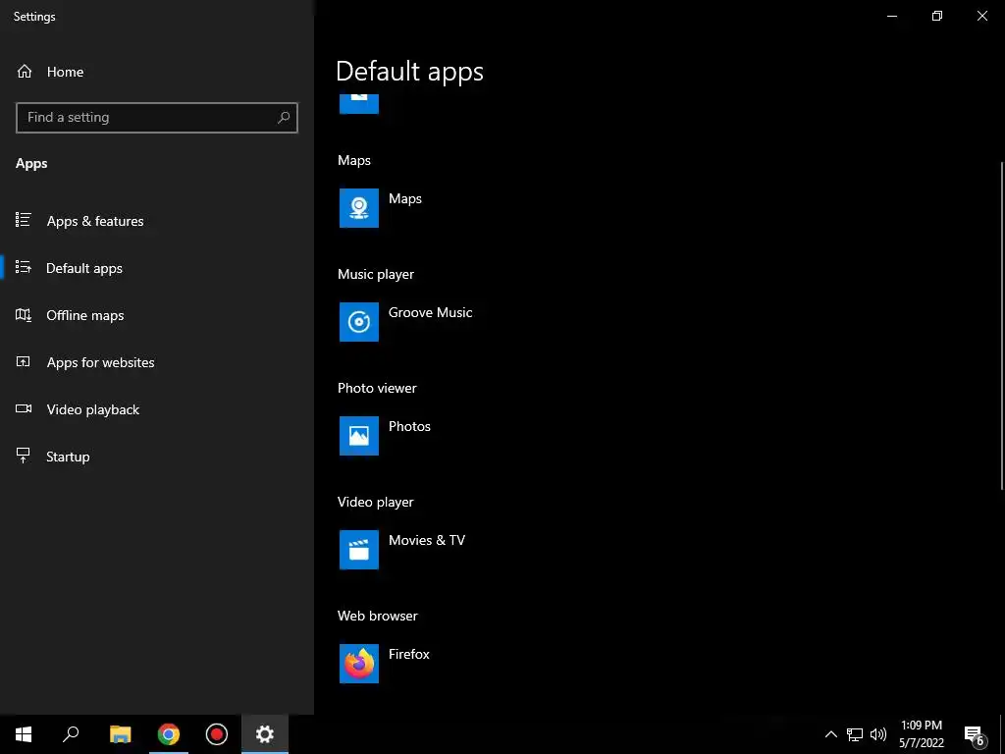The image size is (1005, 754).
Task: Open taskbar search magnifier
Action: (x=71, y=734)
